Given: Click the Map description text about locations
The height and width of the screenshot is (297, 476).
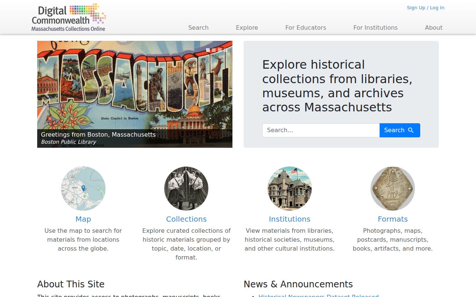Looking at the screenshot, I should click(83, 239).
